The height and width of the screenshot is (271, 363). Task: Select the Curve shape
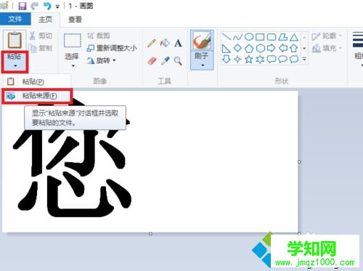coord(237,37)
